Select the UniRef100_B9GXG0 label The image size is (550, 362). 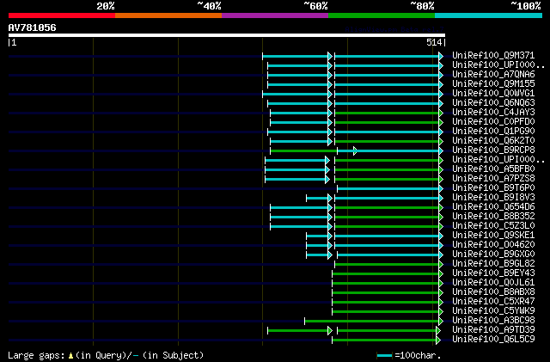coord(493,255)
